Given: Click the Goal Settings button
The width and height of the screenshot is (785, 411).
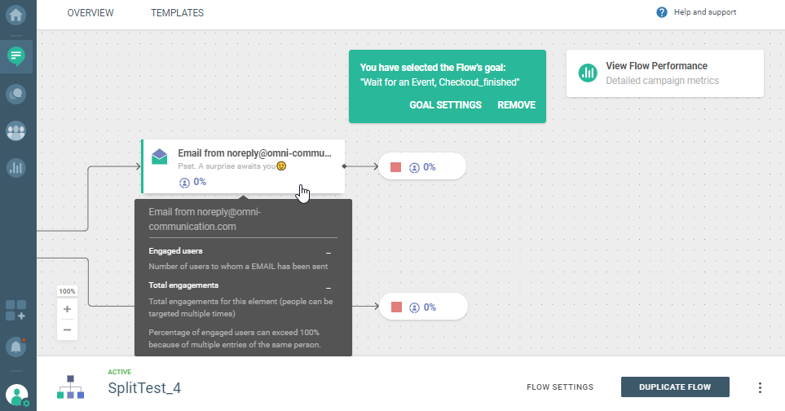Looking at the screenshot, I should click(445, 105).
